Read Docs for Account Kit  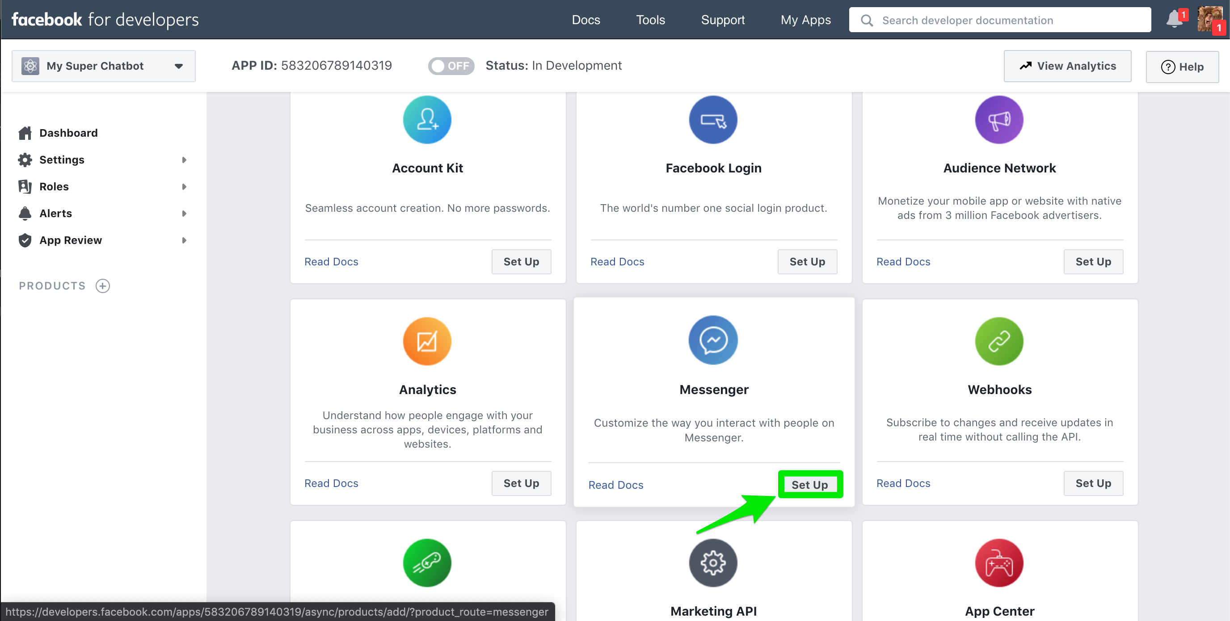(331, 261)
